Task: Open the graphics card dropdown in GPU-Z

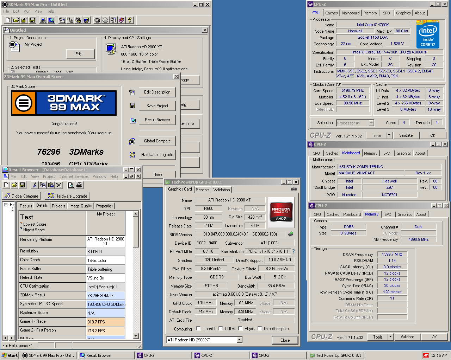Action: (240, 340)
